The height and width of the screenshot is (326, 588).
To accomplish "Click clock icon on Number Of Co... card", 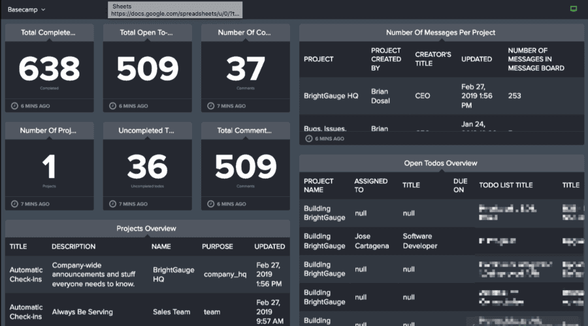I will coord(211,106).
